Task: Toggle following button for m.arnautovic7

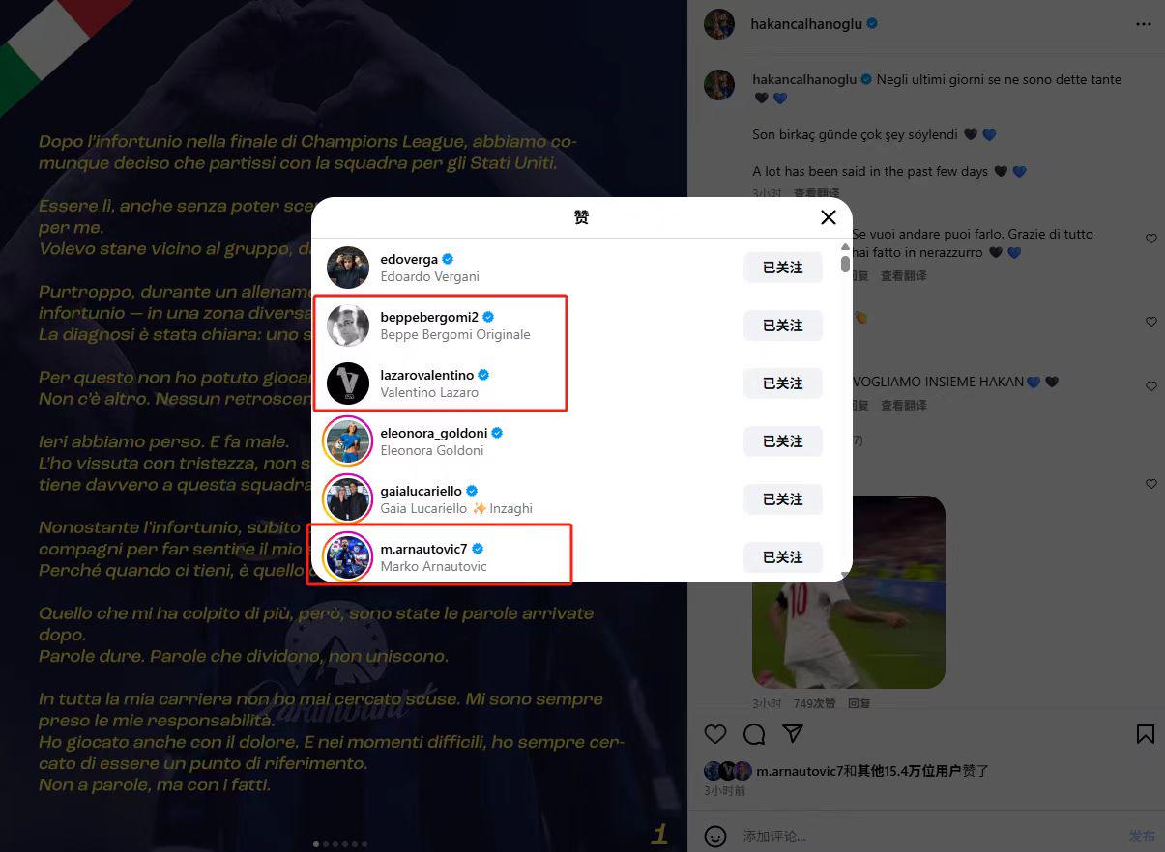Action: point(783,557)
